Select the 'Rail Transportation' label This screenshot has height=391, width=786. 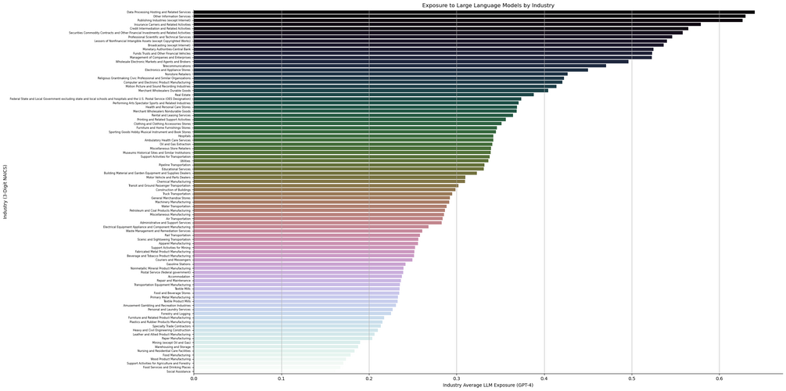178,235
